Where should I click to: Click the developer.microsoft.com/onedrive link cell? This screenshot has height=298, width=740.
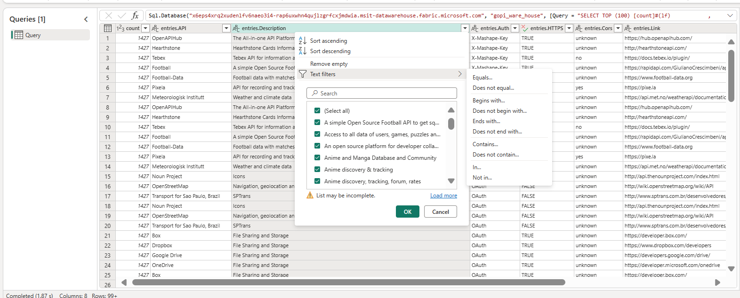[675, 265]
